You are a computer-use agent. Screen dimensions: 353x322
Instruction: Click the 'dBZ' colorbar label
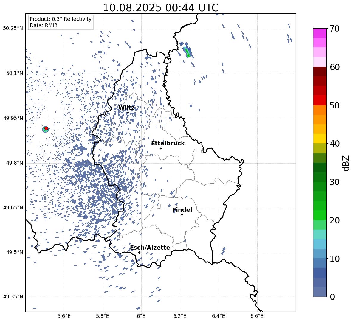[x=346, y=163]
